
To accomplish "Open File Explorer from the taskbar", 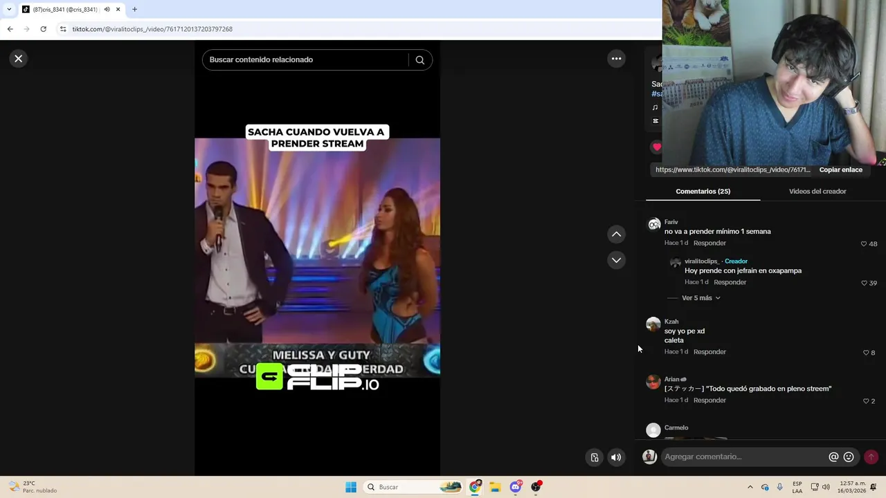I will [495, 487].
